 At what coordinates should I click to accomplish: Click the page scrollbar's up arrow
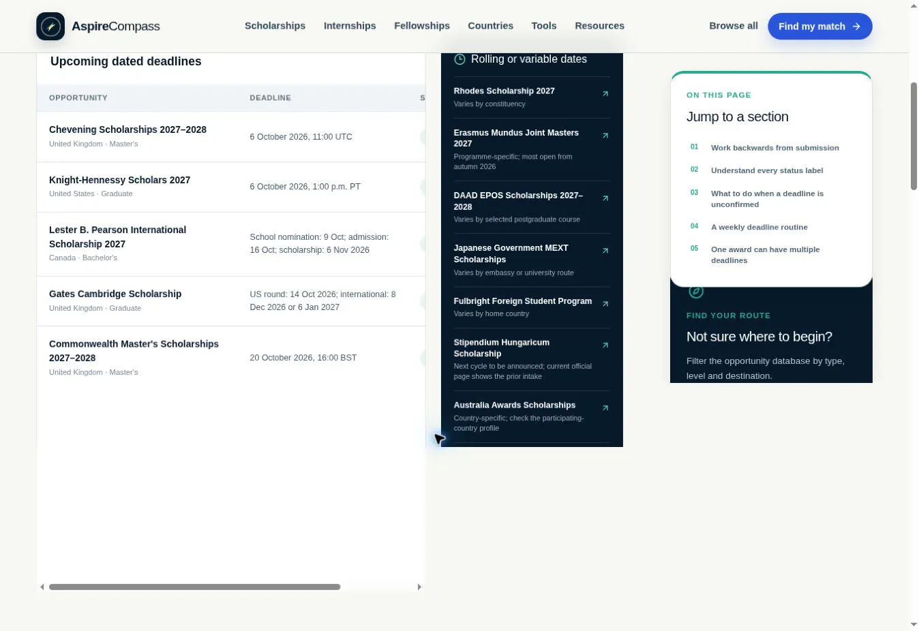point(914,6)
